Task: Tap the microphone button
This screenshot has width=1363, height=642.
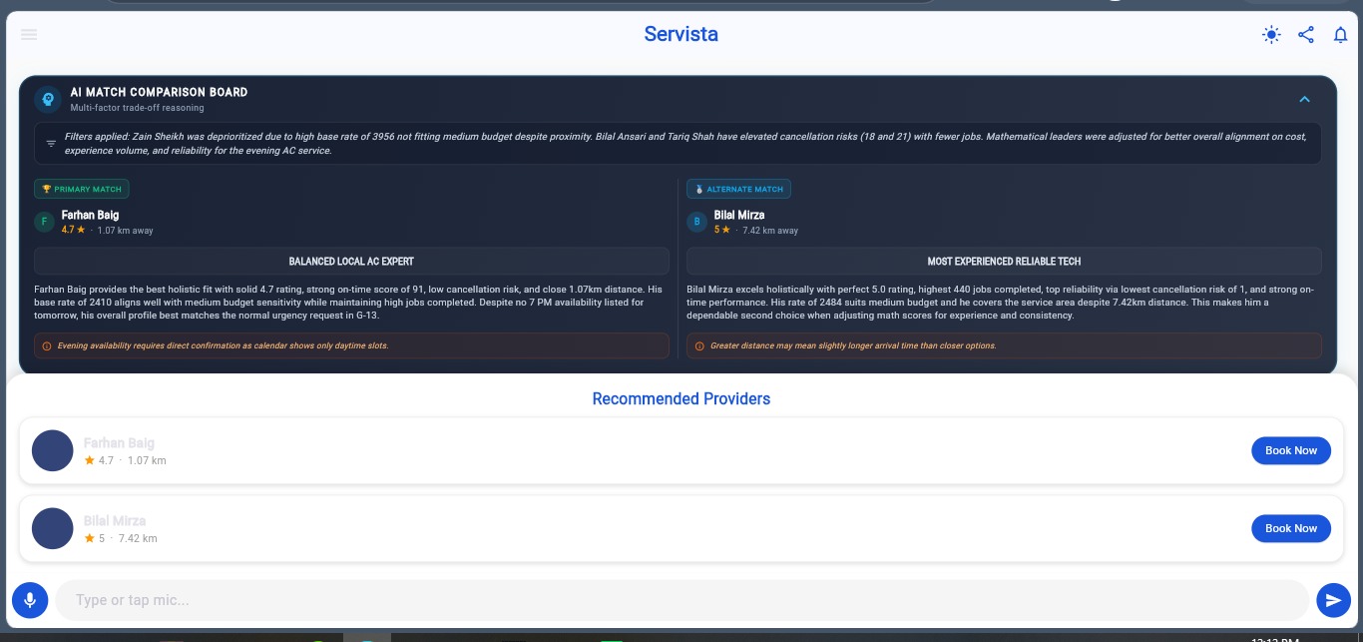Action: [30, 600]
